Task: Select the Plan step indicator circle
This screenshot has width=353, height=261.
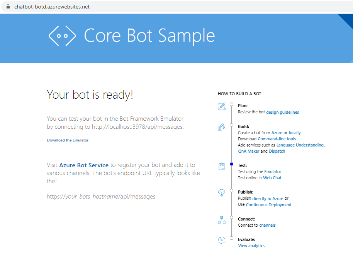Action: coord(231,104)
